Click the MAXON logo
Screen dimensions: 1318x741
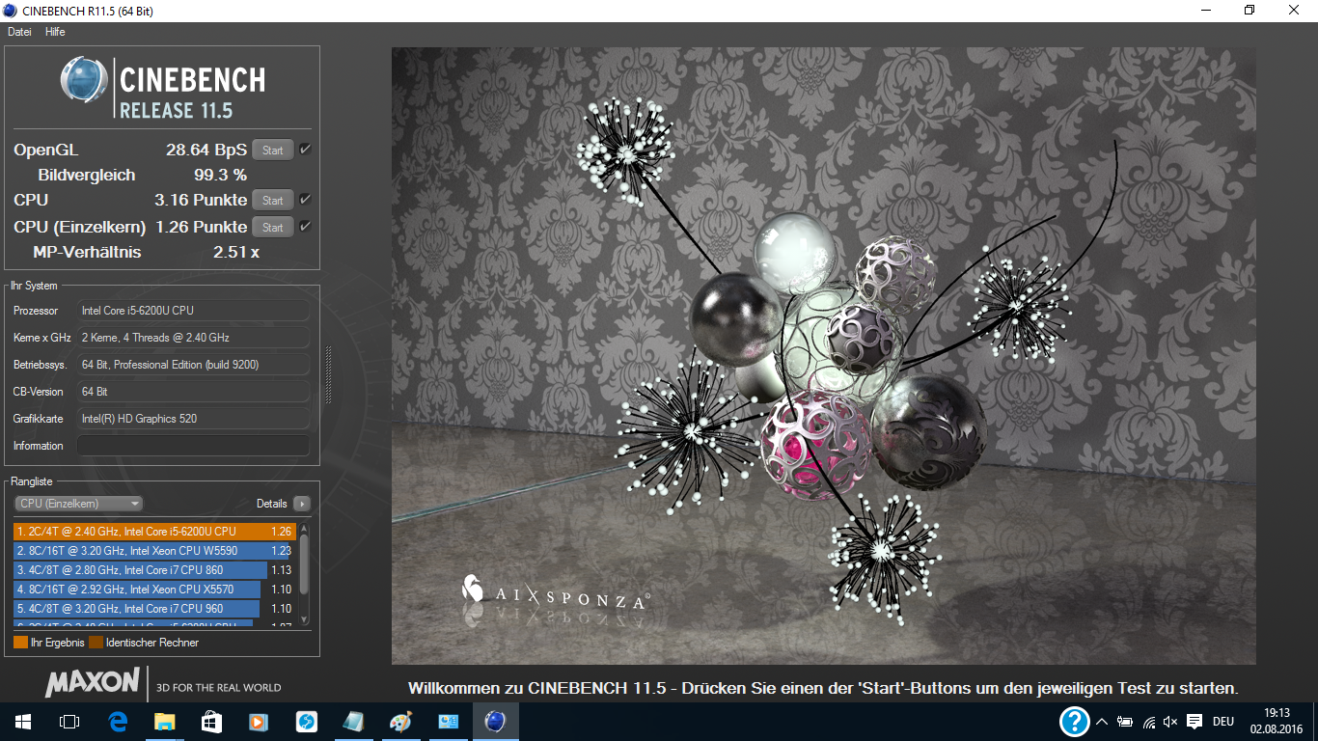coord(93,682)
